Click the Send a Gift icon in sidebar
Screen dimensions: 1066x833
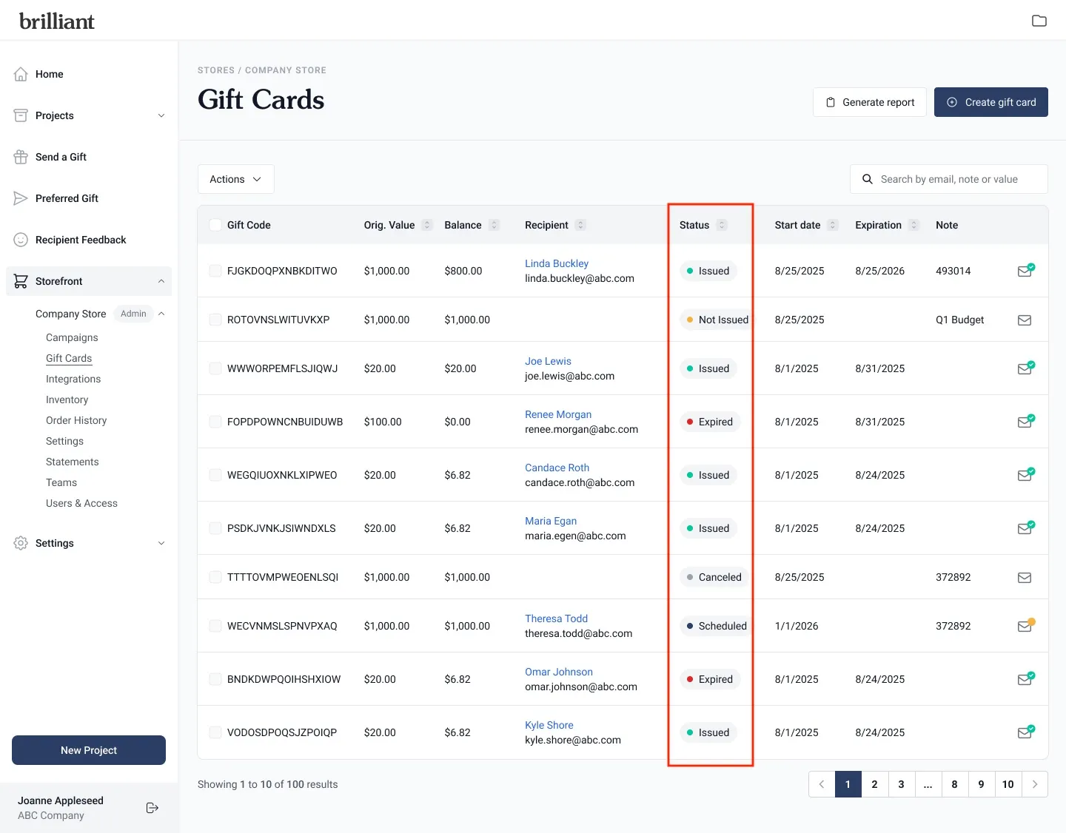(21, 157)
